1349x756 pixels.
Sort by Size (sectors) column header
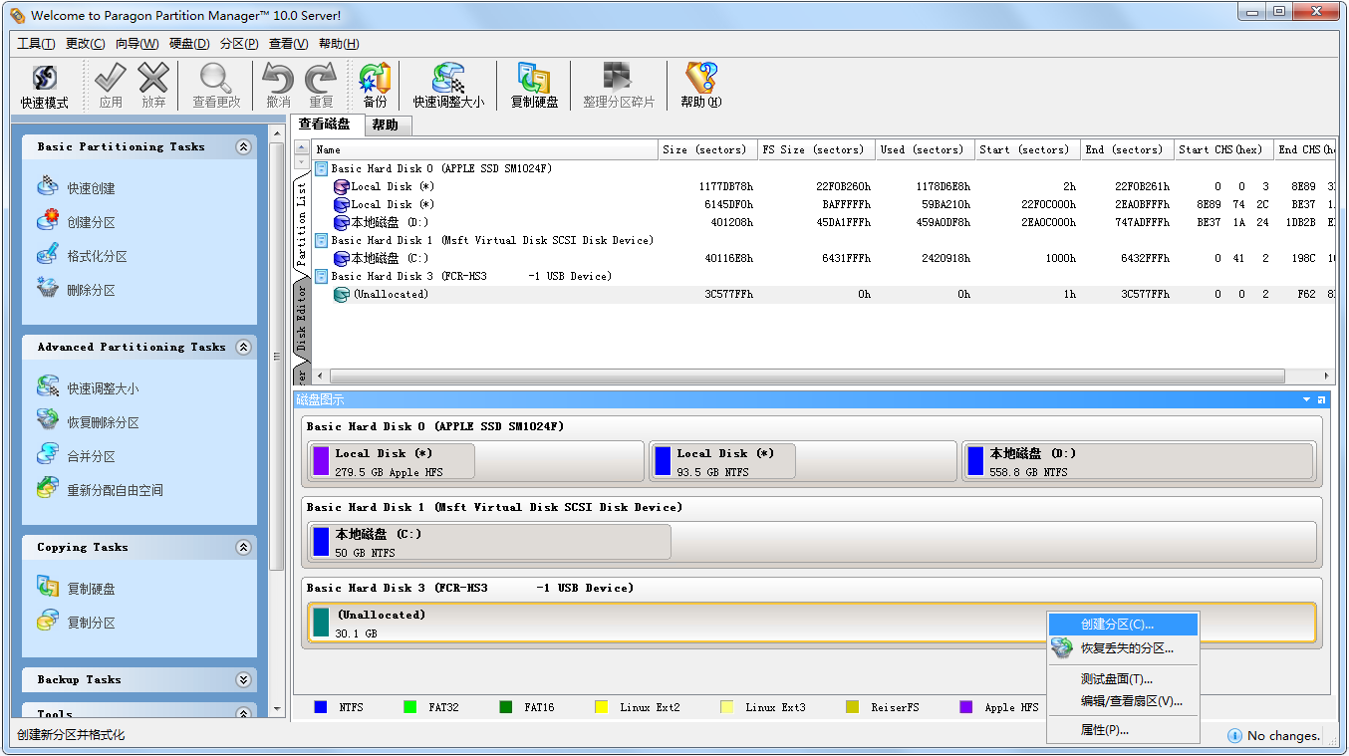point(707,149)
